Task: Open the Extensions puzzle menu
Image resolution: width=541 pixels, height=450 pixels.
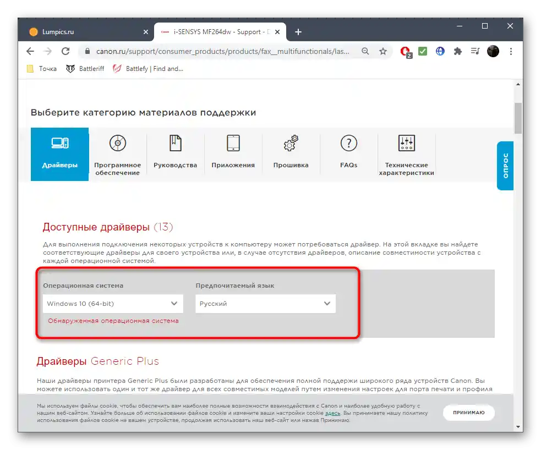Action: coord(457,51)
